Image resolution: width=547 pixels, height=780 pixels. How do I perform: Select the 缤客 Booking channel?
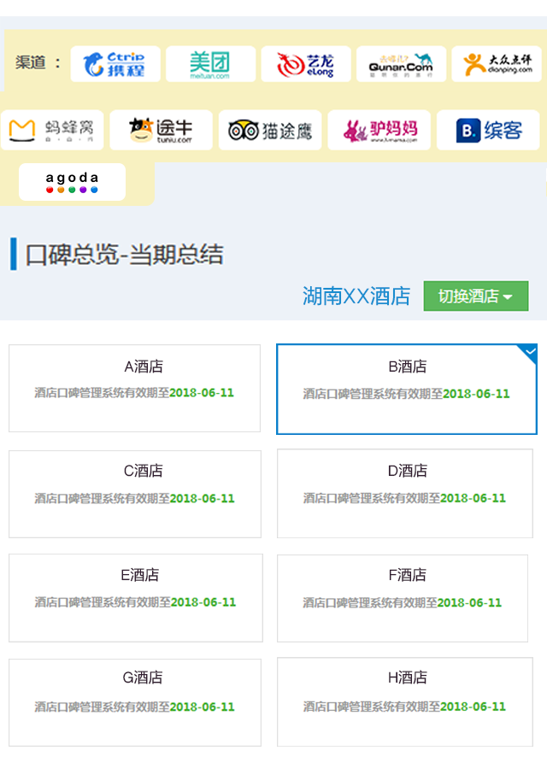488,130
